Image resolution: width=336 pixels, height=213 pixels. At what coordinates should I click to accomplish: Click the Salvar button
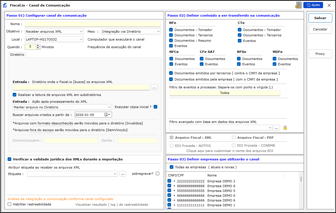pos(320,18)
